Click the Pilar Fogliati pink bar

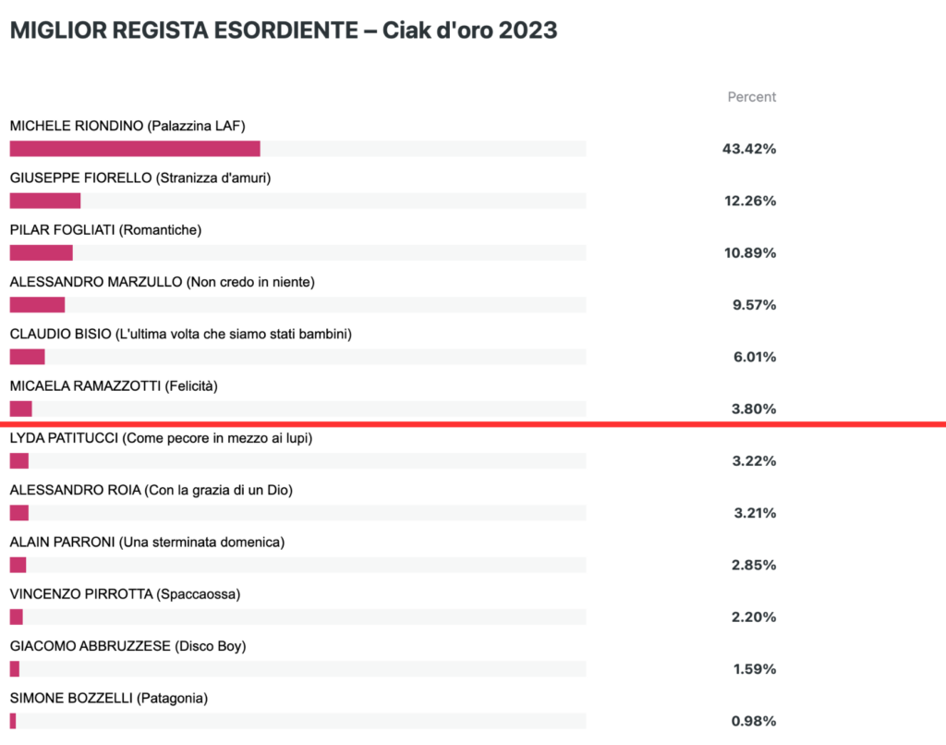pyautogui.click(x=41, y=252)
